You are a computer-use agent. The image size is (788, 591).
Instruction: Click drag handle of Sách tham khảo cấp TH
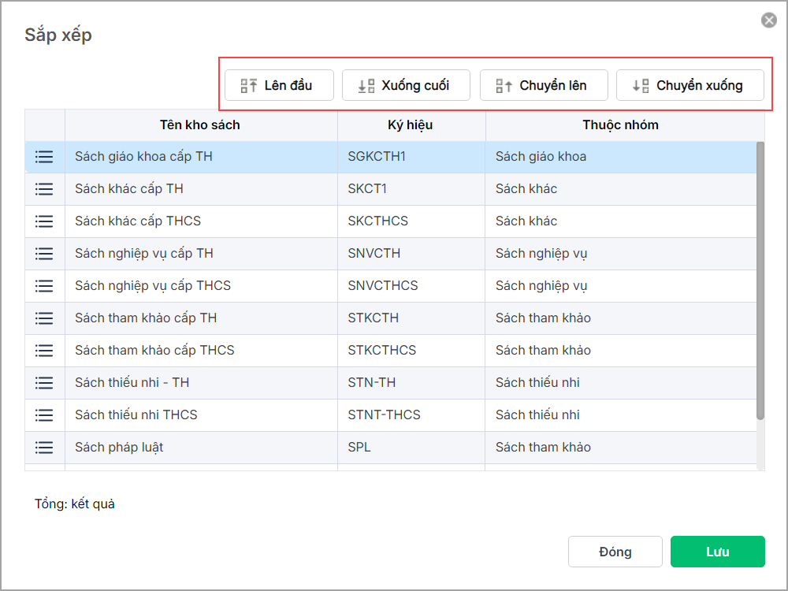(44, 318)
